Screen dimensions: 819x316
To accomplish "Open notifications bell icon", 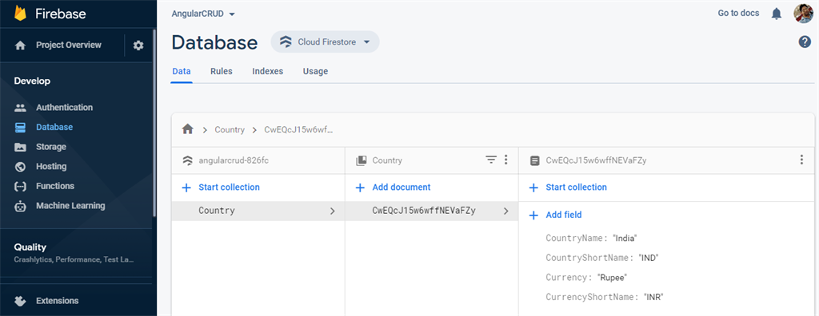I will tap(777, 14).
